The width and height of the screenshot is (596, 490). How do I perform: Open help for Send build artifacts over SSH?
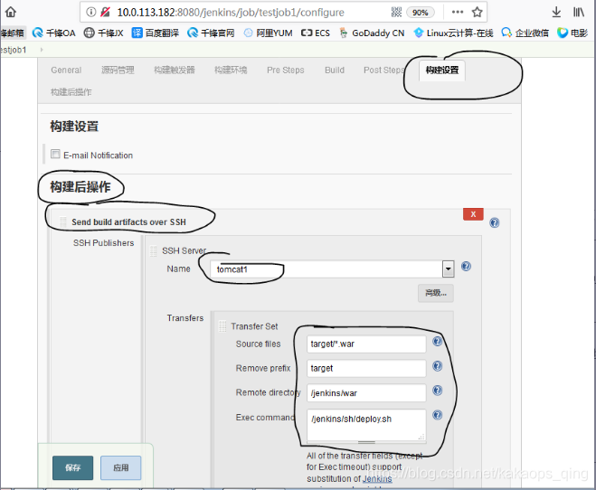pos(494,222)
